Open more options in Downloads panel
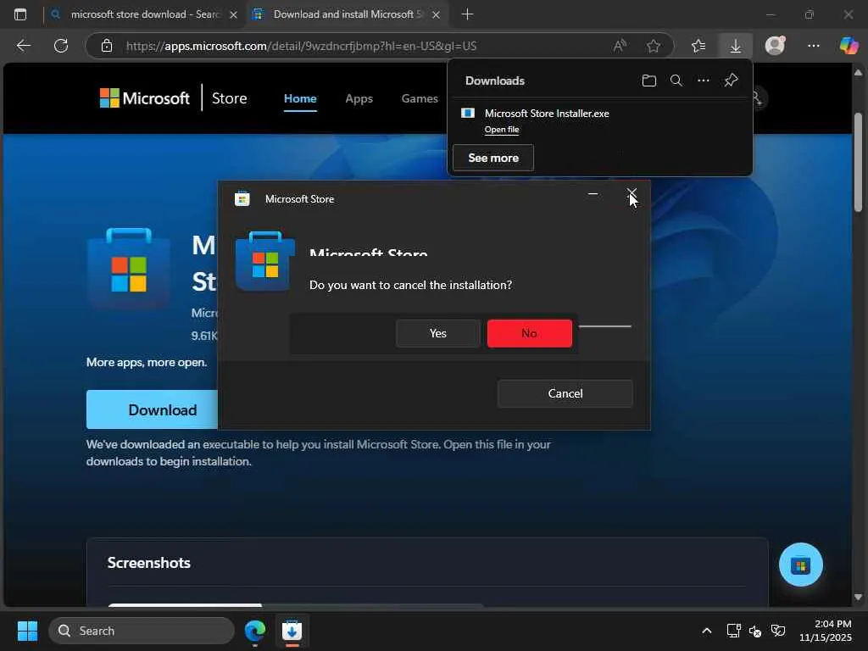Image resolution: width=868 pixels, height=651 pixels. [704, 81]
